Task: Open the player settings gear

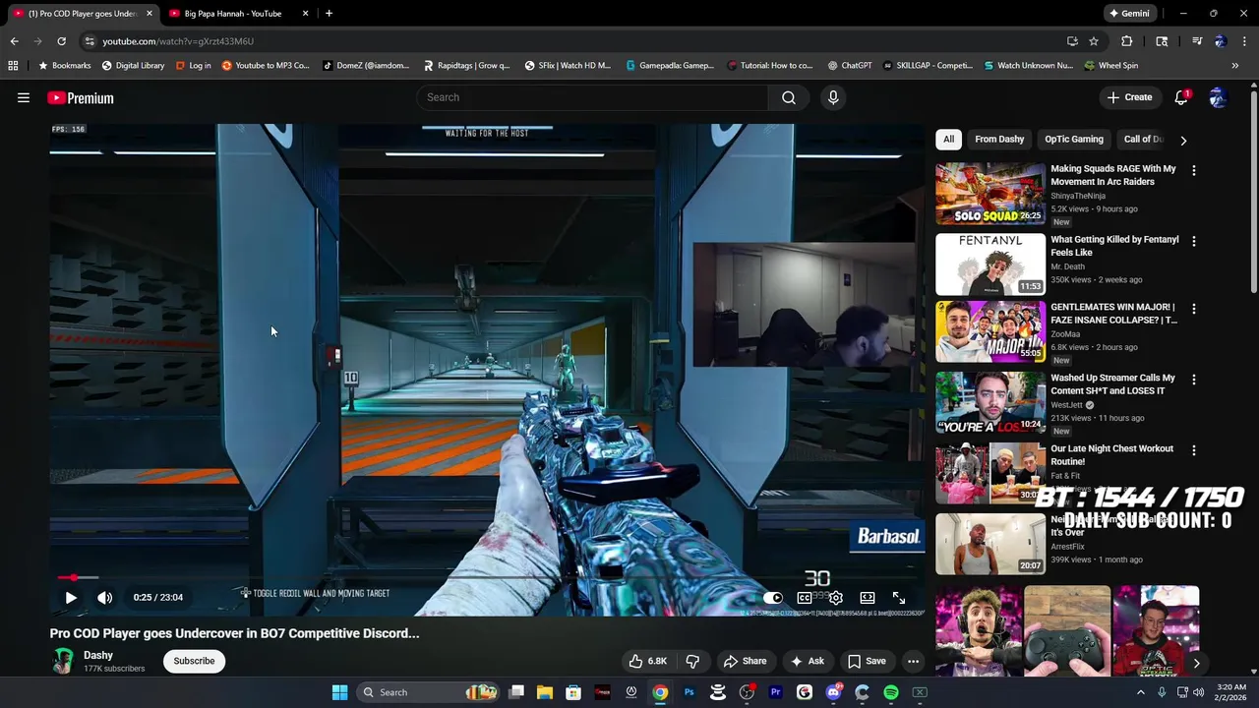Action: 836,597
